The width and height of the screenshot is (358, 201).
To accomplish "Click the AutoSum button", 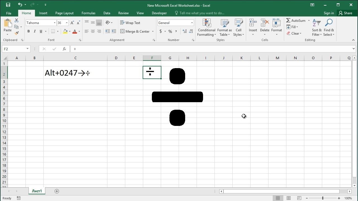I will [296, 20].
